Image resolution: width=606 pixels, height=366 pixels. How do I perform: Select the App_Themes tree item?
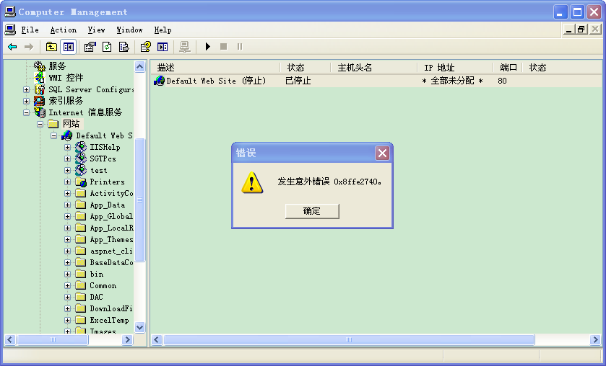coord(111,239)
